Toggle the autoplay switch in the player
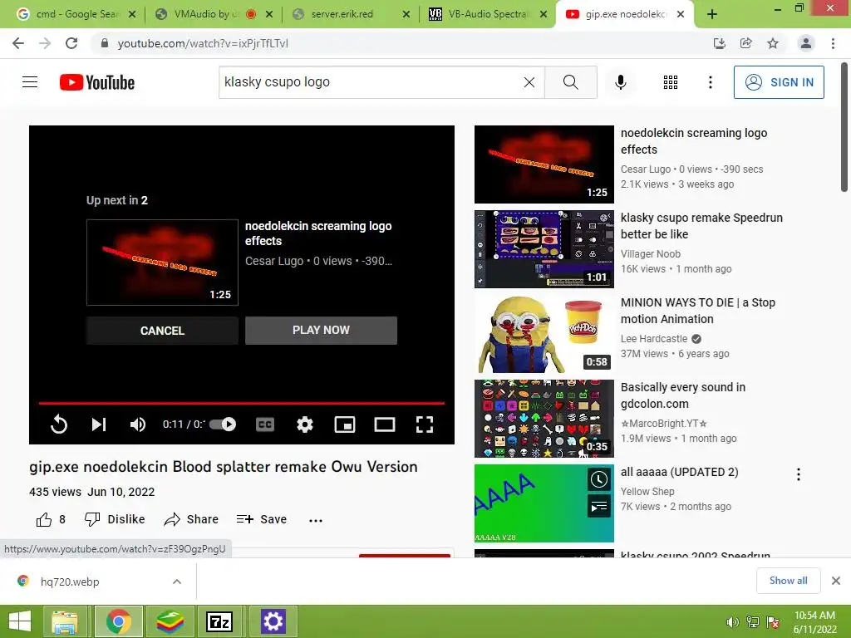851x638 pixels. pyautogui.click(x=223, y=425)
